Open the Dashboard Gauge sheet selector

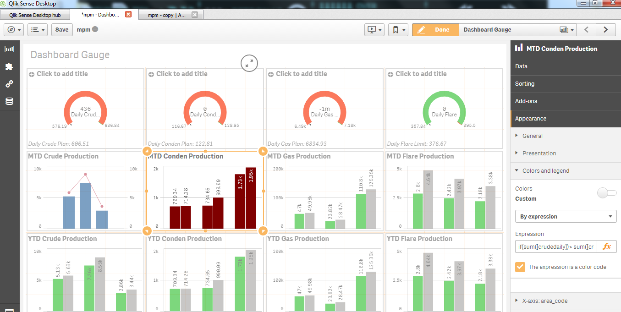pyautogui.click(x=518, y=30)
